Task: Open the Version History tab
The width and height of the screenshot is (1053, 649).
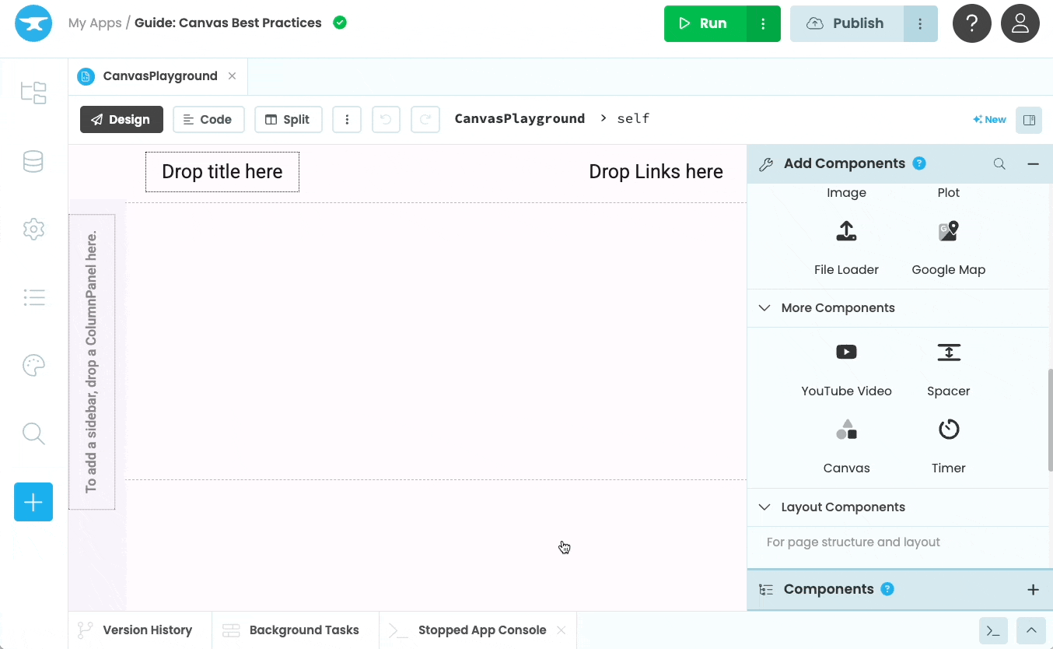Action: pyautogui.click(x=138, y=630)
